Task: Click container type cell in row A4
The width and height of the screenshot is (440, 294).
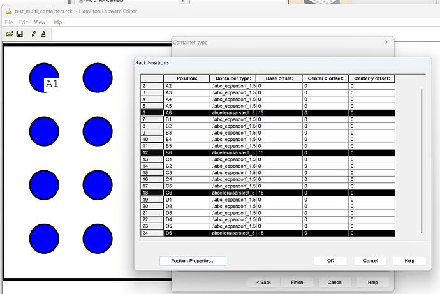Action: [x=233, y=99]
